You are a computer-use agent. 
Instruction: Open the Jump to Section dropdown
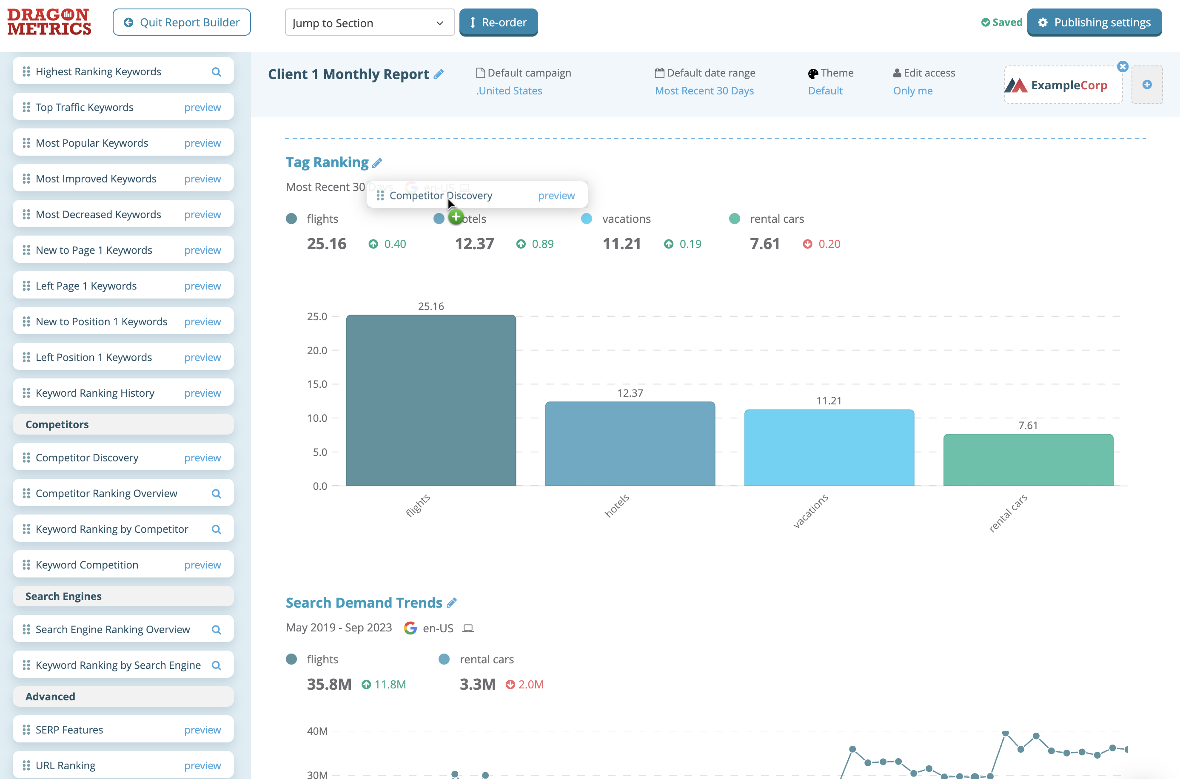coord(369,23)
